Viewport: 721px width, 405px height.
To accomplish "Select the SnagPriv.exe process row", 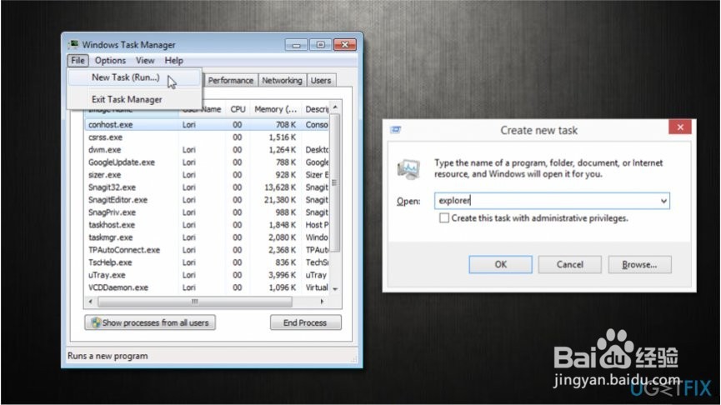I will click(x=207, y=212).
